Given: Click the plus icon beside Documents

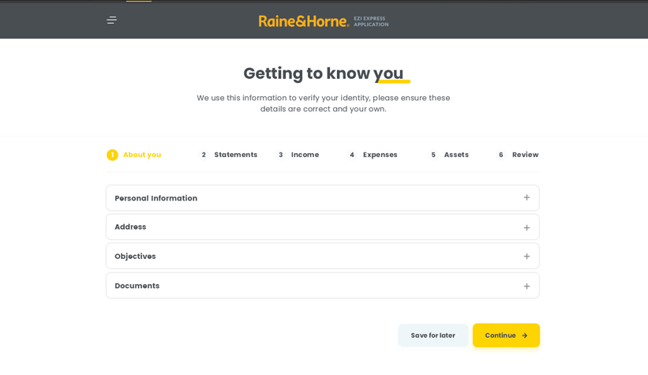Looking at the screenshot, I should coord(526,286).
